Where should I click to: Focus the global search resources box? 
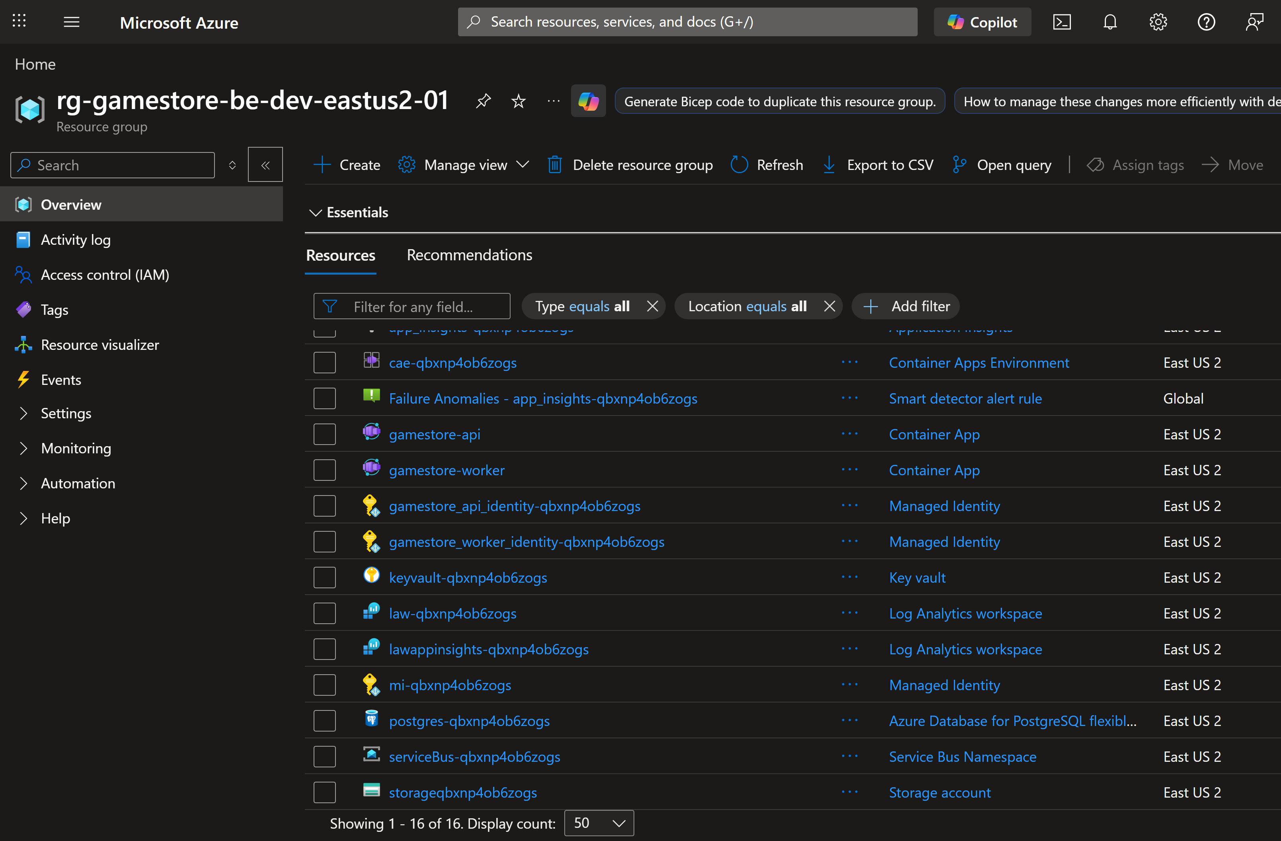tap(687, 22)
